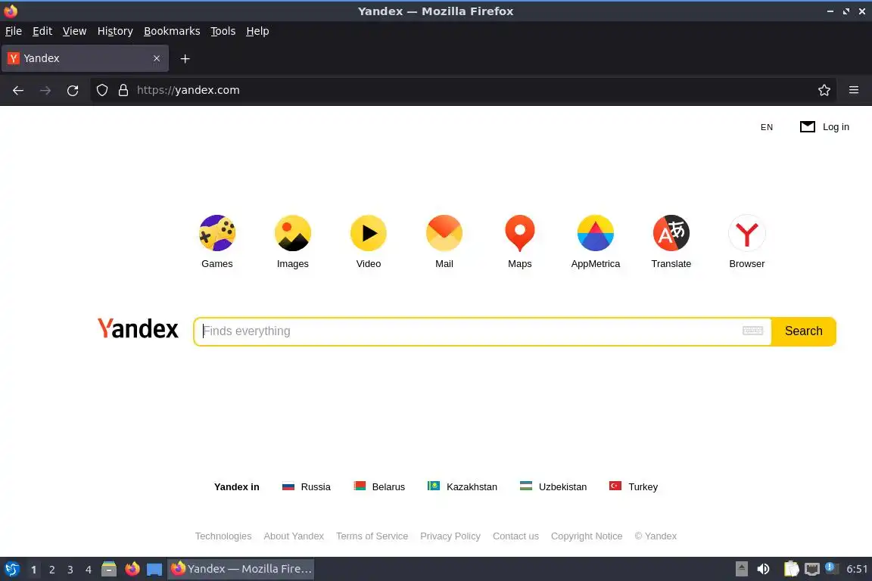
Task: Open the network tray icon
Action: click(x=812, y=569)
